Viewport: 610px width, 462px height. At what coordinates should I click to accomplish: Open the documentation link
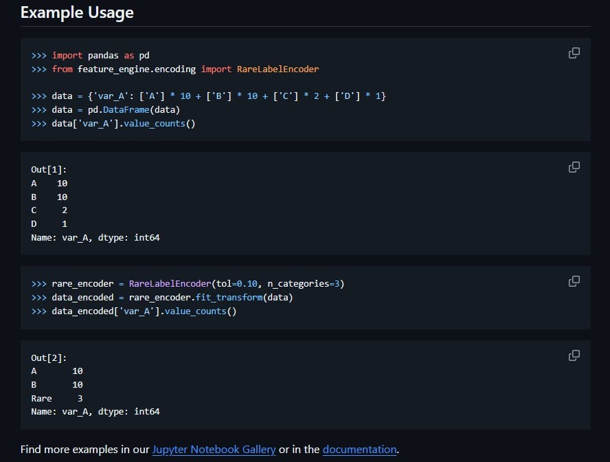(359, 450)
